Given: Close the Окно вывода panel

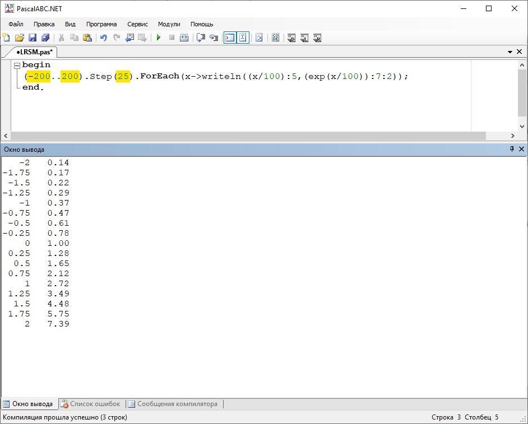Looking at the screenshot, I should point(521,149).
